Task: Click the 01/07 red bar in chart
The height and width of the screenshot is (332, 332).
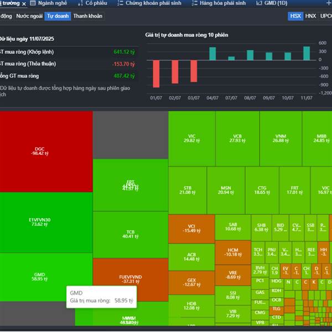Action: point(156,74)
